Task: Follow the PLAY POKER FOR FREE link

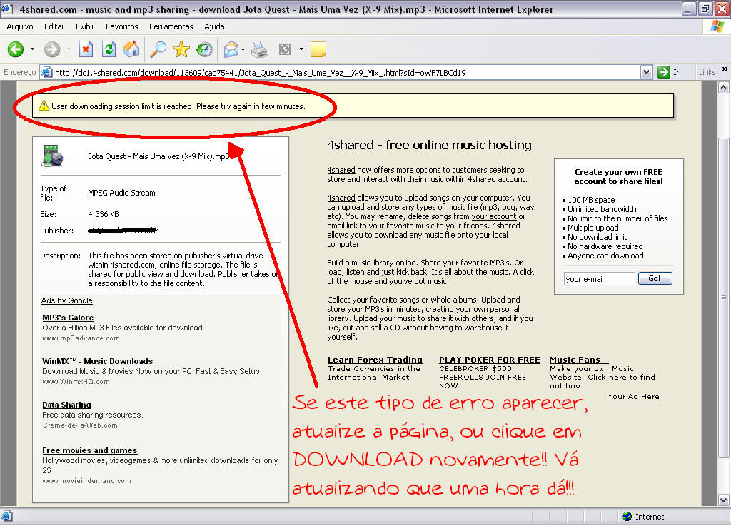Action: tap(490, 360)
